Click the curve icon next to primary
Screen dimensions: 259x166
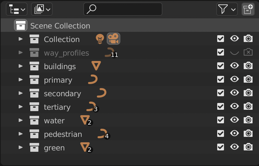coord(93,79)
